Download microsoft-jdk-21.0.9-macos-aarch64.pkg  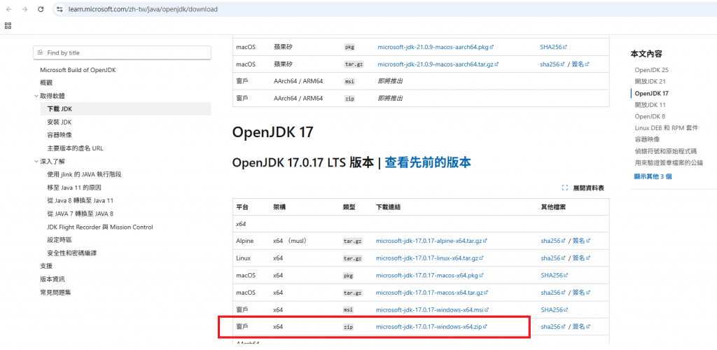coord(436,47)
